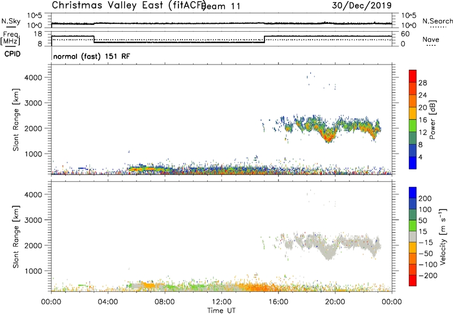Click the "N.Sky" legend label
The height and width of the screenshot is (314, 453).
(x=11, y=21)
